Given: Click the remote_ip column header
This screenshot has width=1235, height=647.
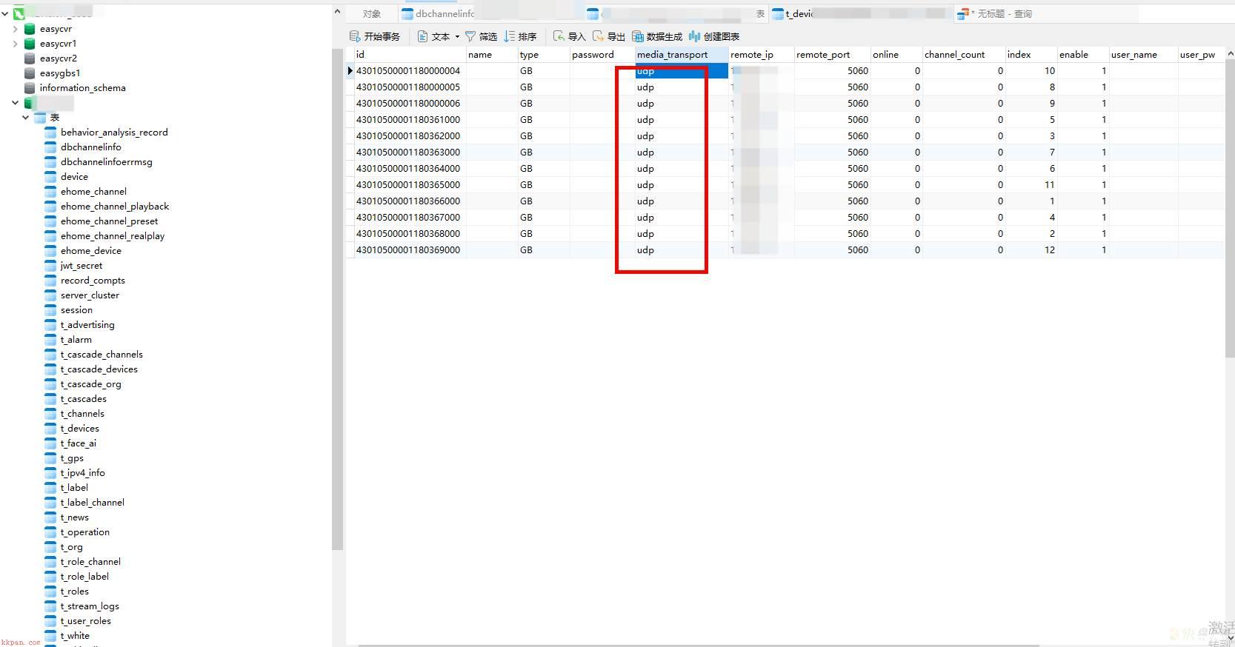Looking at the screenshot, I should [761, 55].
